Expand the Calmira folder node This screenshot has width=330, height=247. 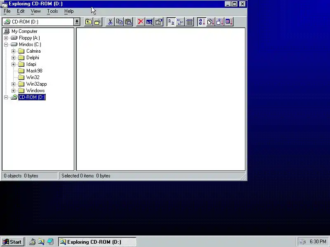pos(14,51)
